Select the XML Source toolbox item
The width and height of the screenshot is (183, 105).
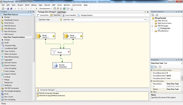point(9,34)
